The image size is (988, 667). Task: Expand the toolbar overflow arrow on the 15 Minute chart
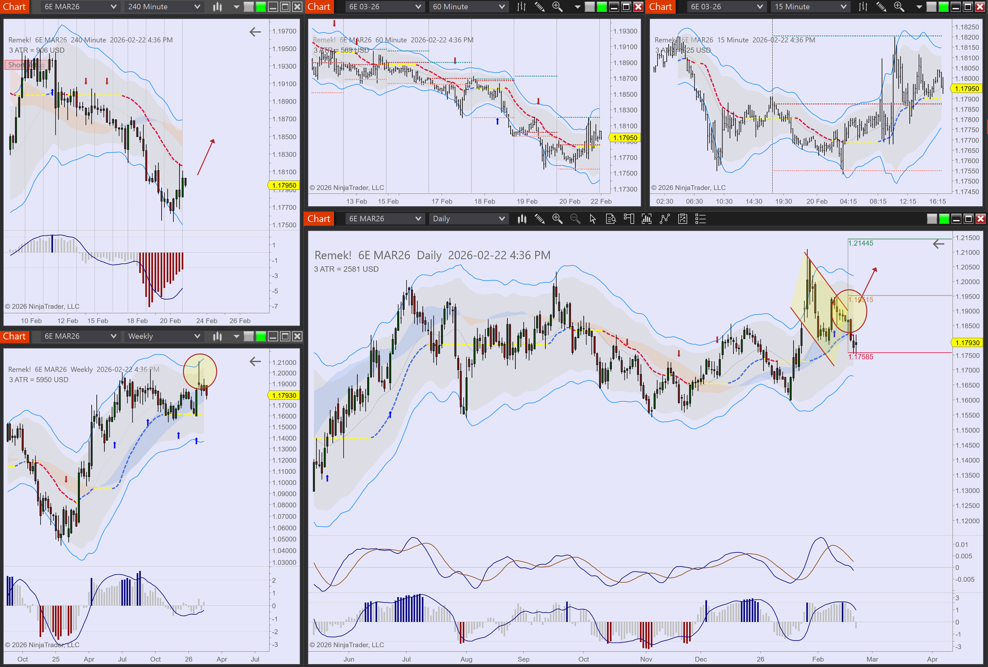tap(919, 7)
